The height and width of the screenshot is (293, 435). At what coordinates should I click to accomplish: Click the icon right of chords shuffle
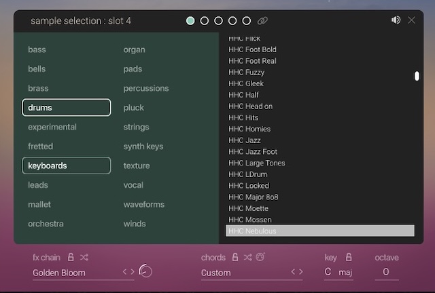click(260, 258)
